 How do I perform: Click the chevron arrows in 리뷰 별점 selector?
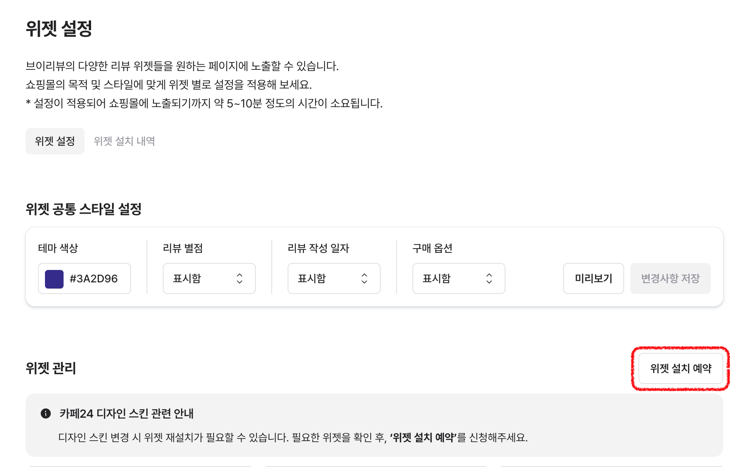click(x=240, y=278)
